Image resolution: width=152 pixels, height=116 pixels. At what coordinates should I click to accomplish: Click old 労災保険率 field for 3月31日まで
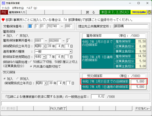tap(138, 82)
